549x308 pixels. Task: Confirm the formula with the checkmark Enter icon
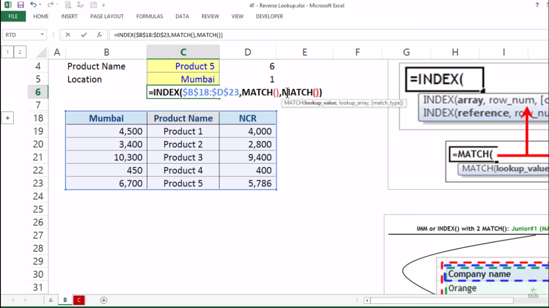click(84, 35)
